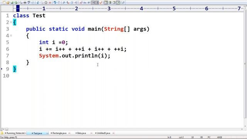The height and width of the screenshot is (139, 247).
Task: Click the 'class' keyword on line 1
Action: 21,15
